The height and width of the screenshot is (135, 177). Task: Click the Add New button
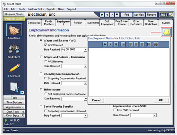click(x=139, y=15)
